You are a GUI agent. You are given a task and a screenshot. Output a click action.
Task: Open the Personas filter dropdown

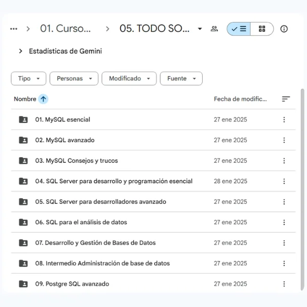tap(74, 78)
